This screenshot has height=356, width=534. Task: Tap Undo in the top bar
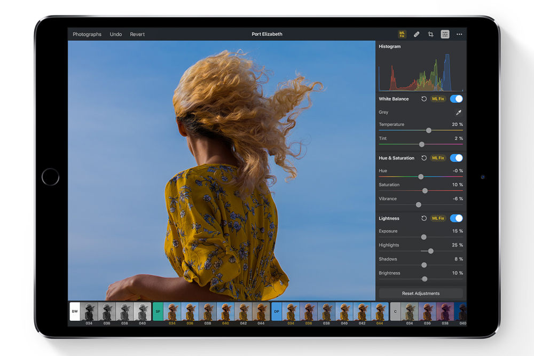tap(116, 34)
